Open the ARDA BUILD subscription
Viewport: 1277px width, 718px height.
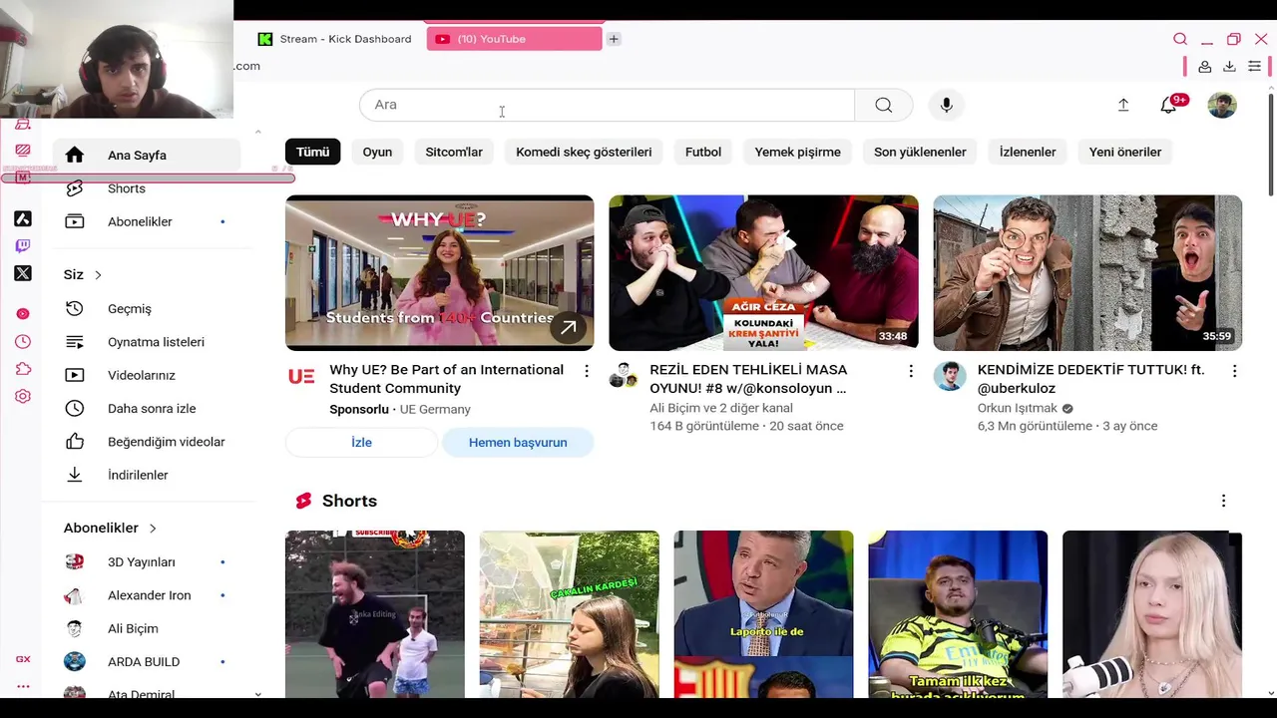pos(147,661)
